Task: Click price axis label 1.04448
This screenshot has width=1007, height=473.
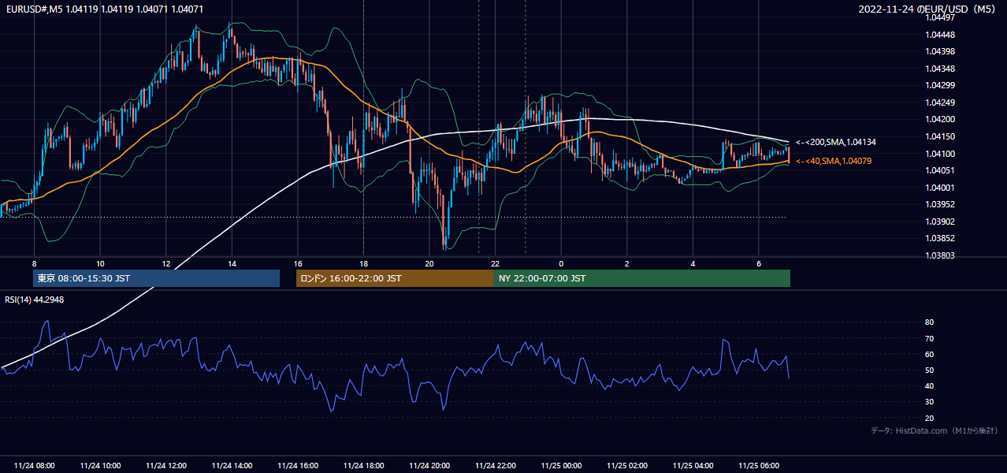Action: (x=940, y=35)
